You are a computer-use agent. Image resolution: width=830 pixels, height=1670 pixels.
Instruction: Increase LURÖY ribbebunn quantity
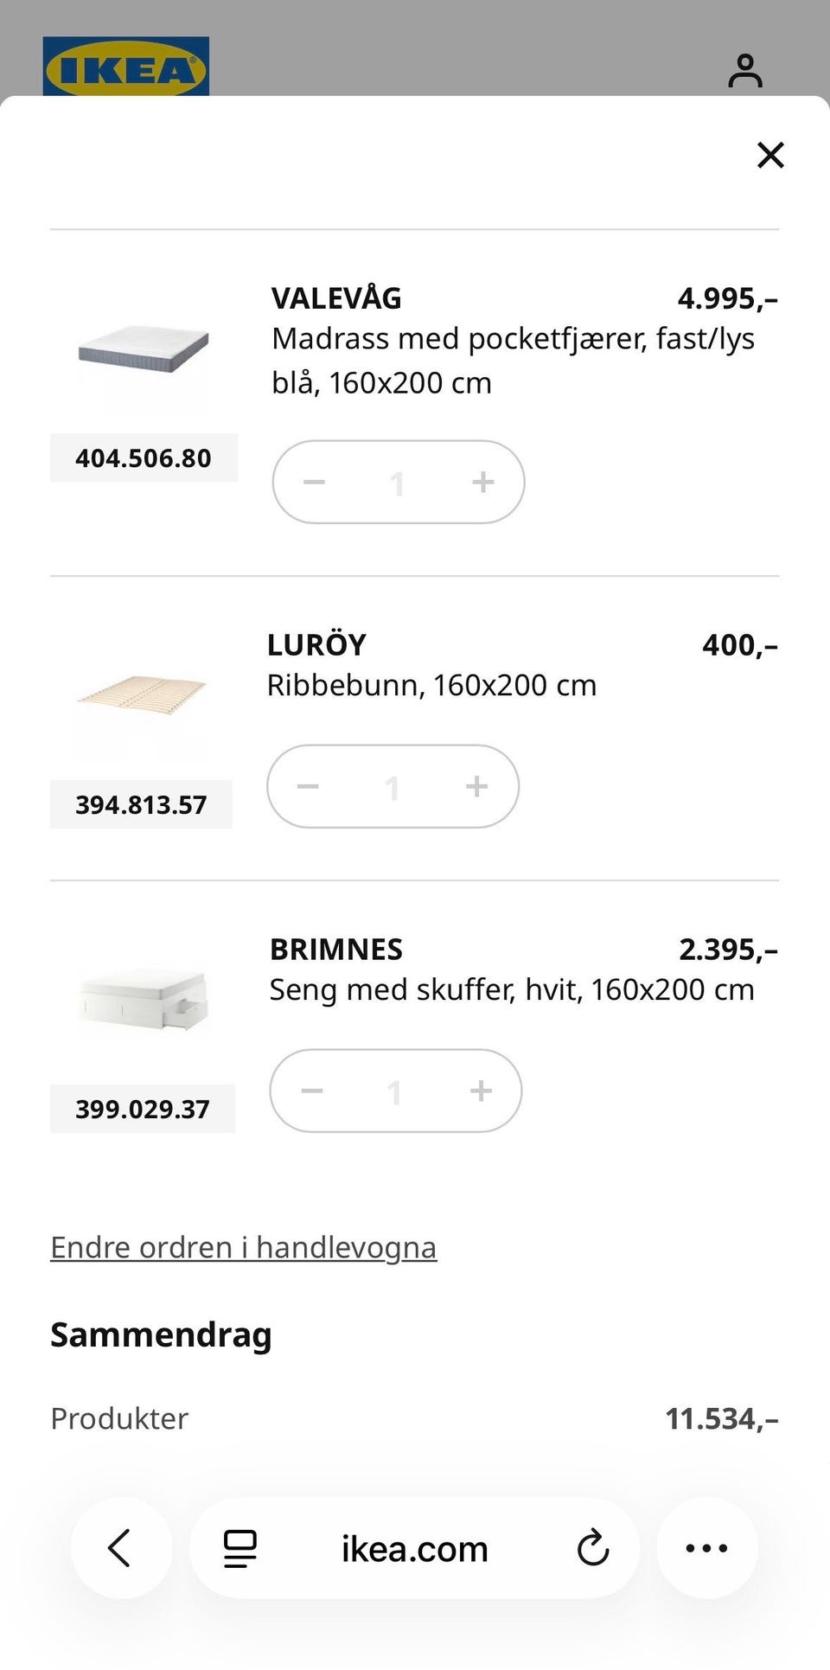pos(477,786)
